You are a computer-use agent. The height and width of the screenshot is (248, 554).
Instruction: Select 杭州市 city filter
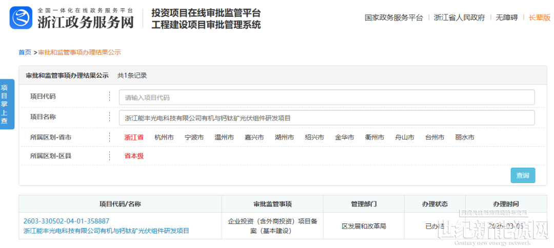pos(164,137)
